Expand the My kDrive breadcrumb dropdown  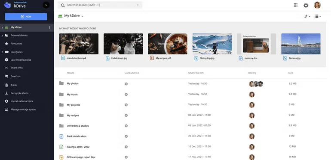(x=83, y=16)
